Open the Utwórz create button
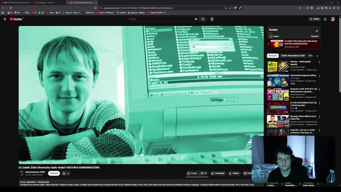This screenshot has width=341, height=192. pos(314,19)
